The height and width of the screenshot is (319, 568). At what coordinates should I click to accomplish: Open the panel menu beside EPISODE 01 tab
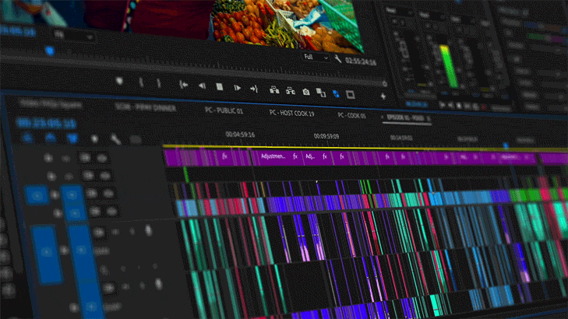click(x=429, y=119)
